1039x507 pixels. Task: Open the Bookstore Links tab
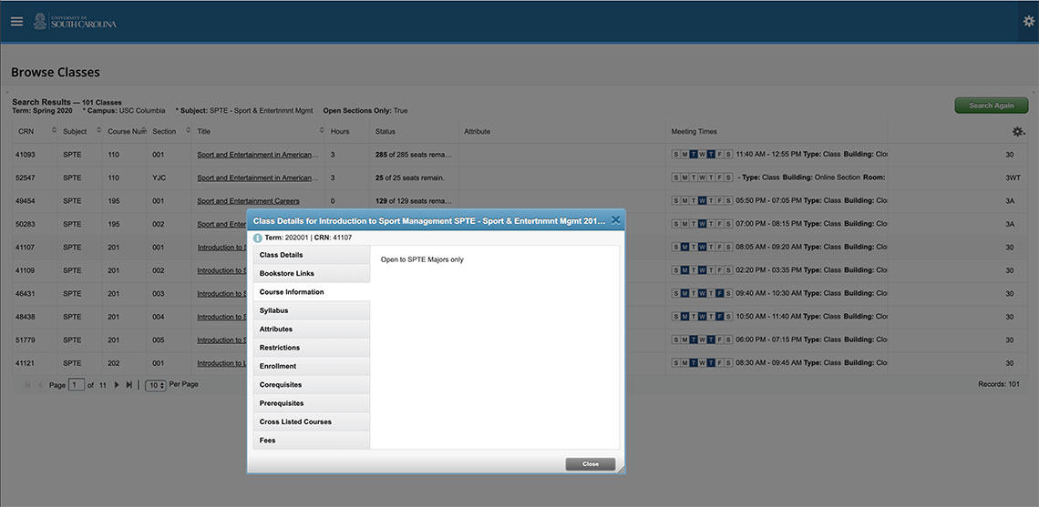click(311, 273)
